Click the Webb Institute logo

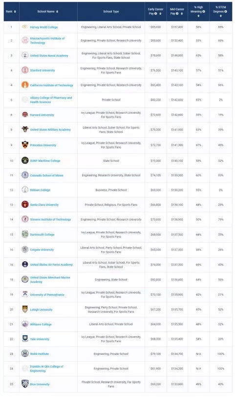pos(25,354)
